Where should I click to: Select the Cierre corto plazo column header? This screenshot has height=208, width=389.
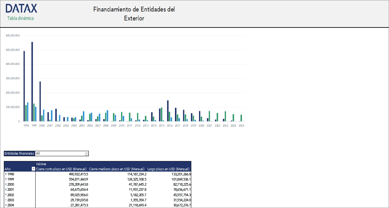(61, 169)
